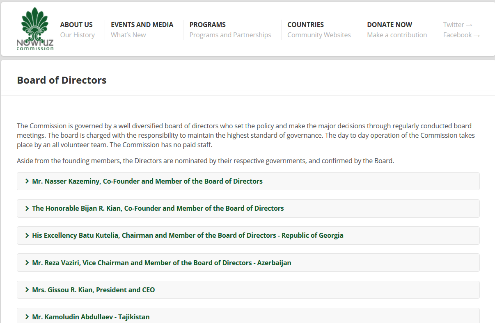Expand The Honorable Bijan R. Kian section

[x=248, y=208]
